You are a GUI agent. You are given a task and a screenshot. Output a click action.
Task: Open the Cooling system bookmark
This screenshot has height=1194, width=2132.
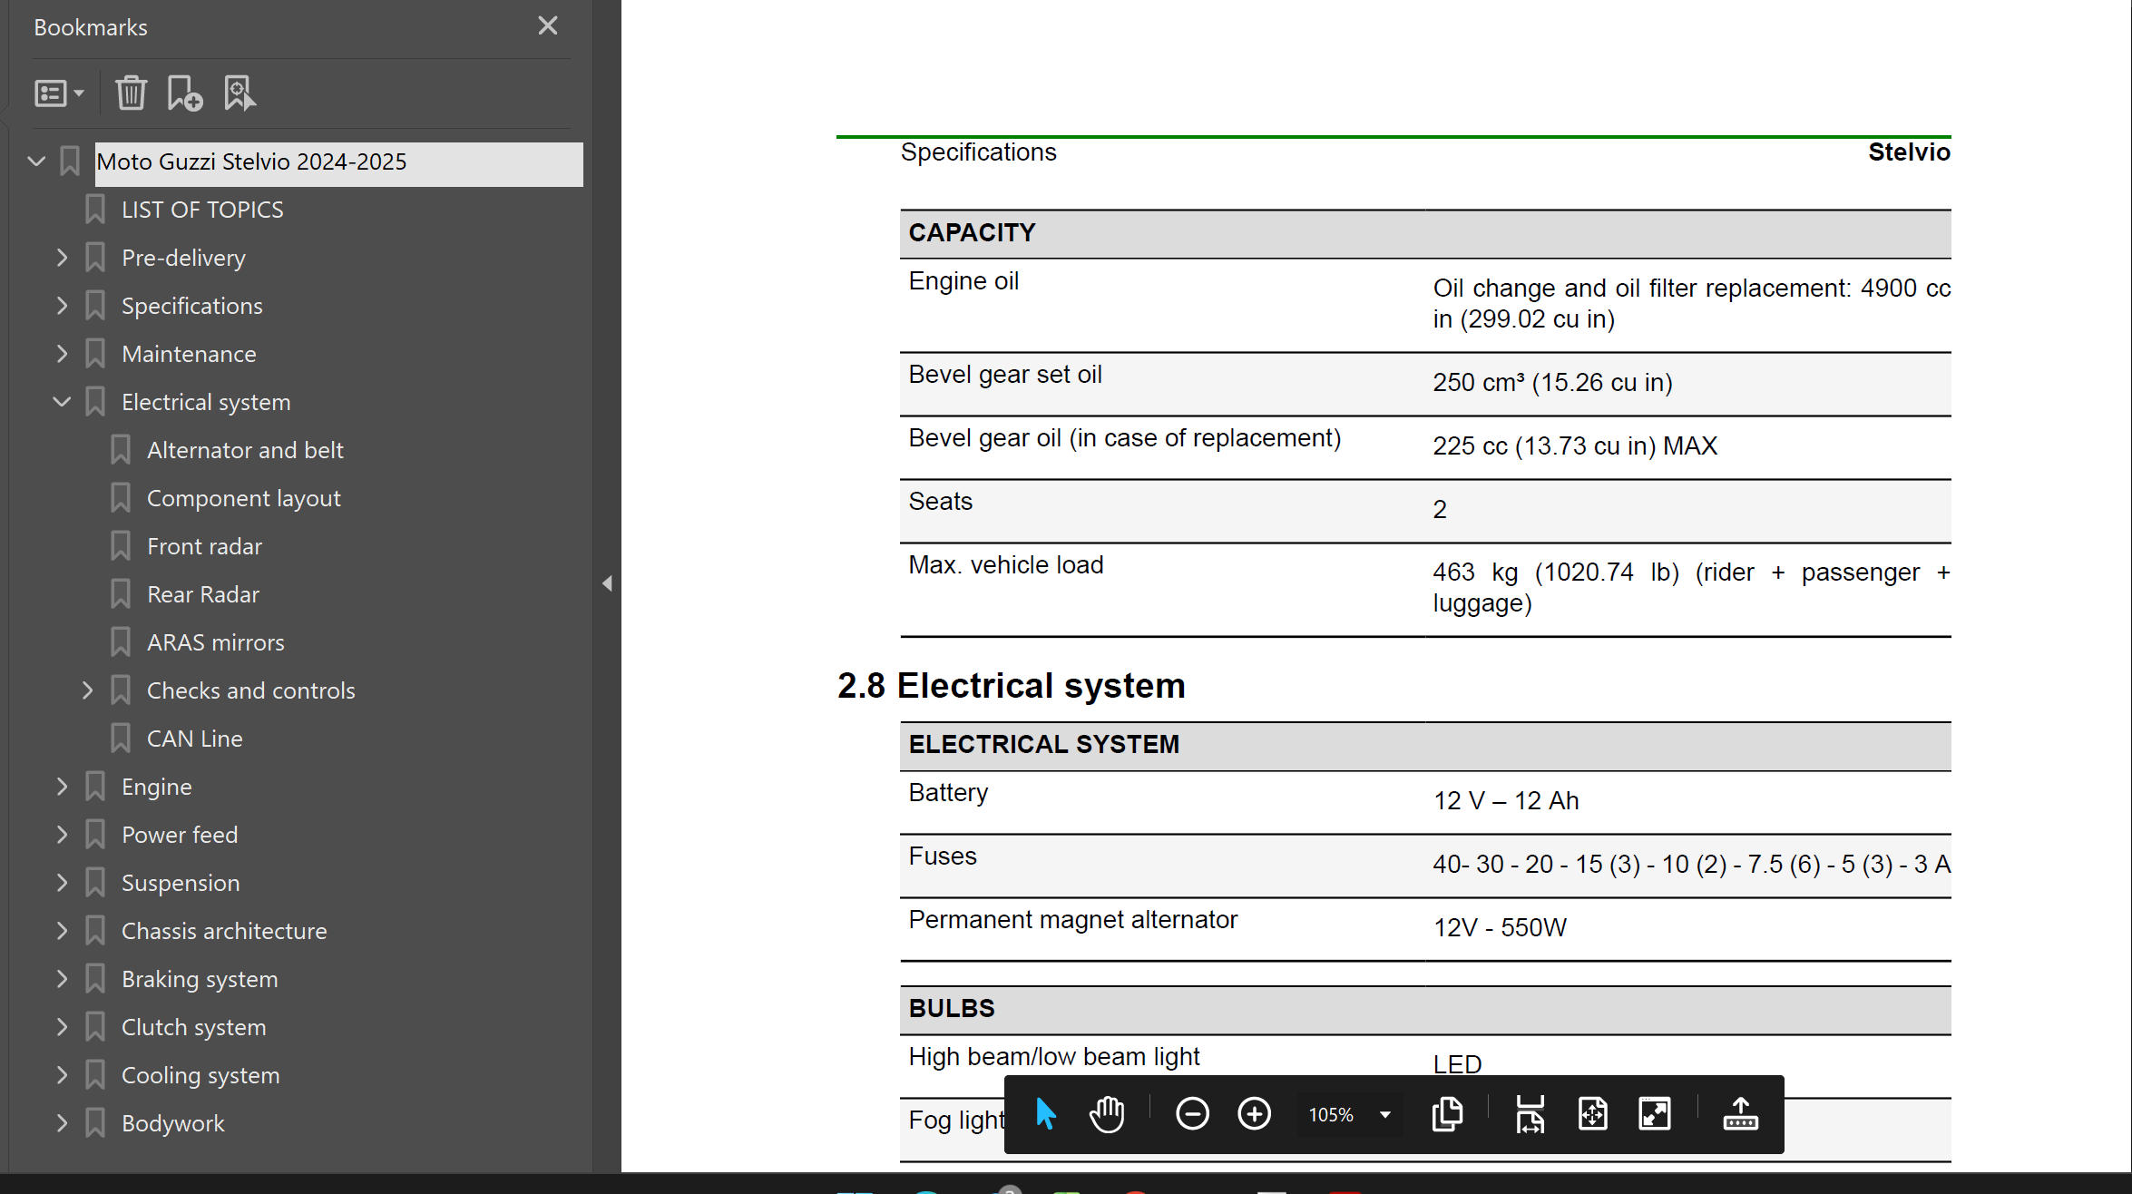200,1075
